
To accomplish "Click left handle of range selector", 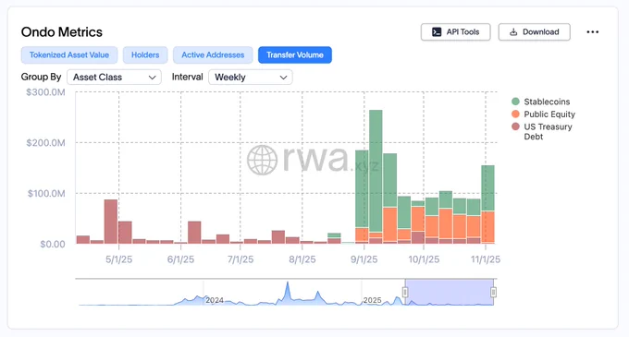I will 405,292.
